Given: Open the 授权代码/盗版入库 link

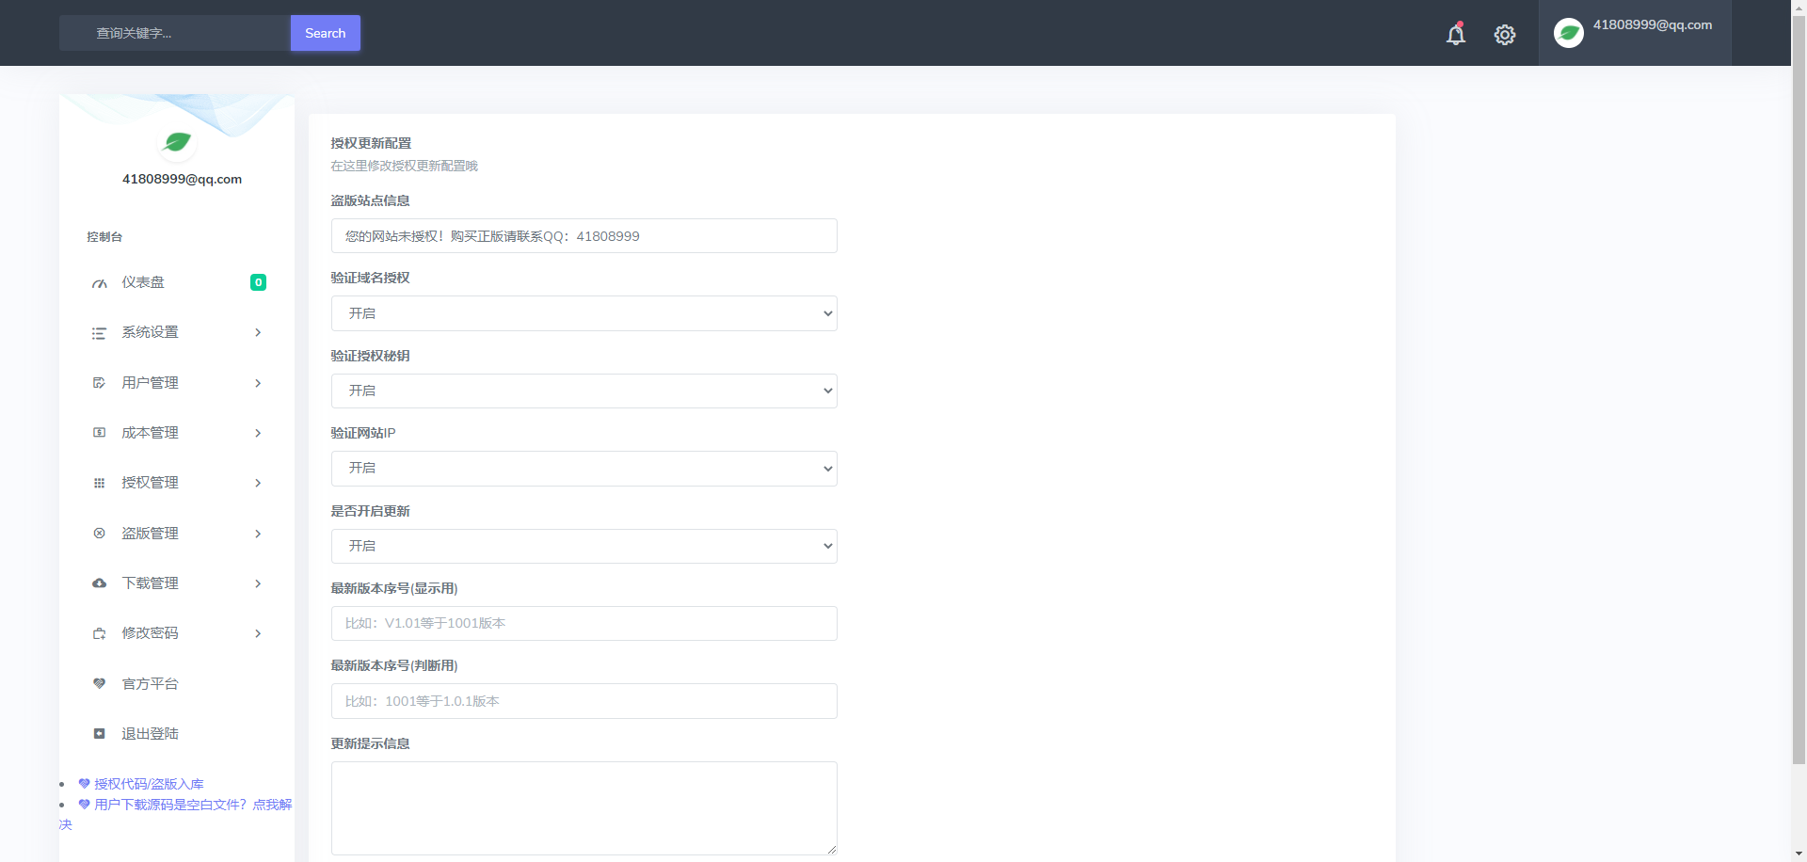Looking at the screenshot, I should pos(149,784).
